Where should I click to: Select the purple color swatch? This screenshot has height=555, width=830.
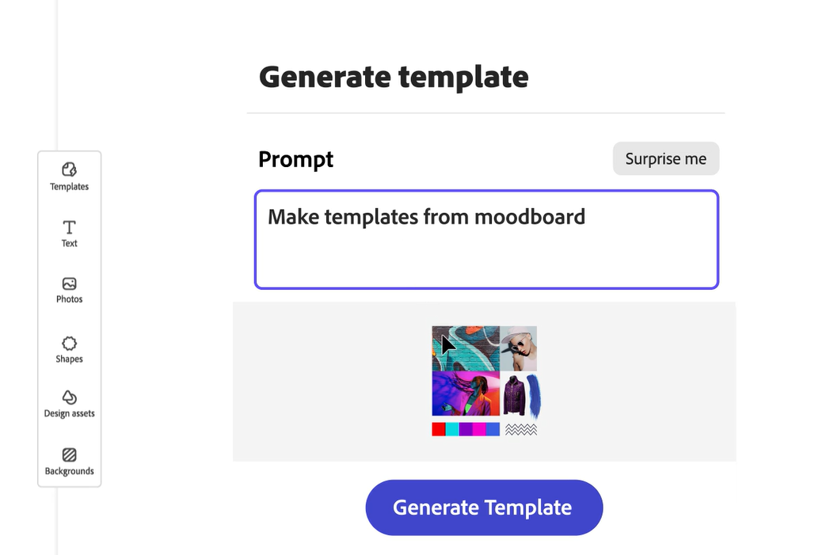(466, 429)
